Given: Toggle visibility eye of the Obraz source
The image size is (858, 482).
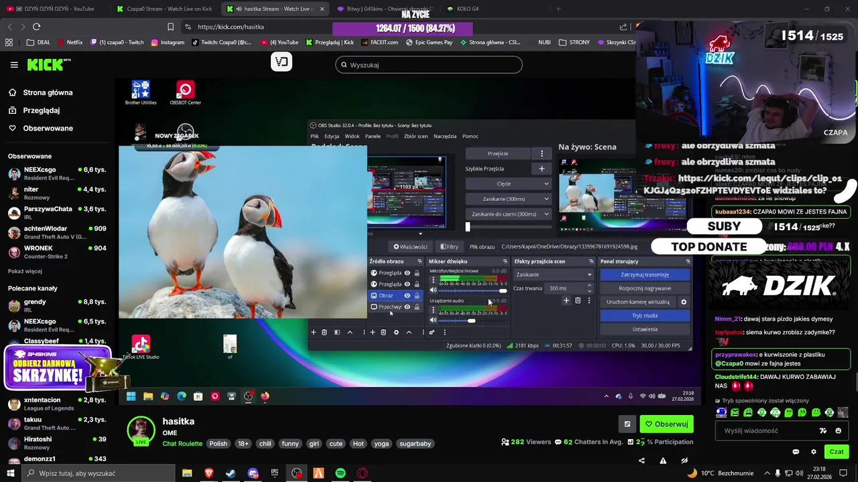Looking at the screenshot, I should click(x=407, y=295).
